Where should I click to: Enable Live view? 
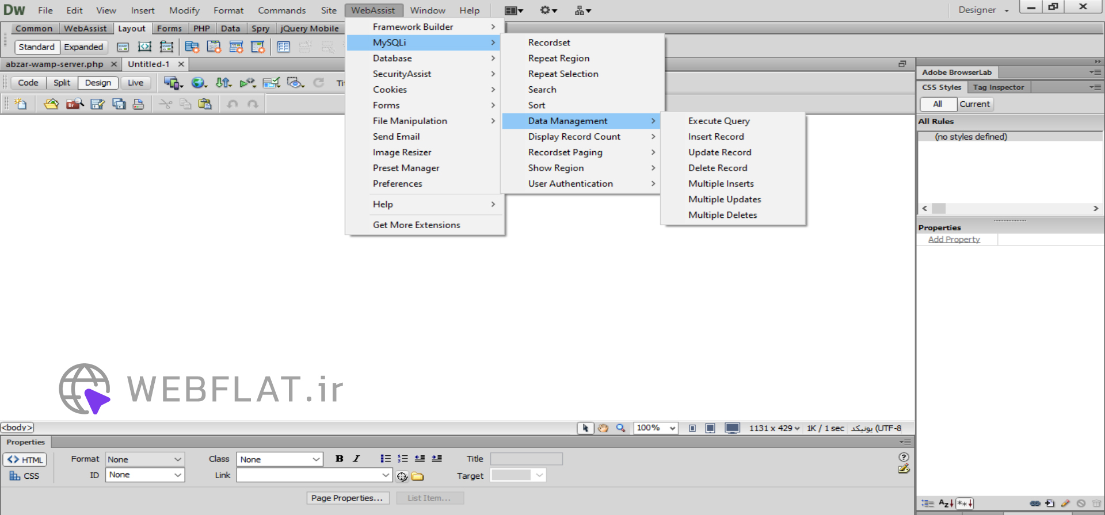coord(136,83)
